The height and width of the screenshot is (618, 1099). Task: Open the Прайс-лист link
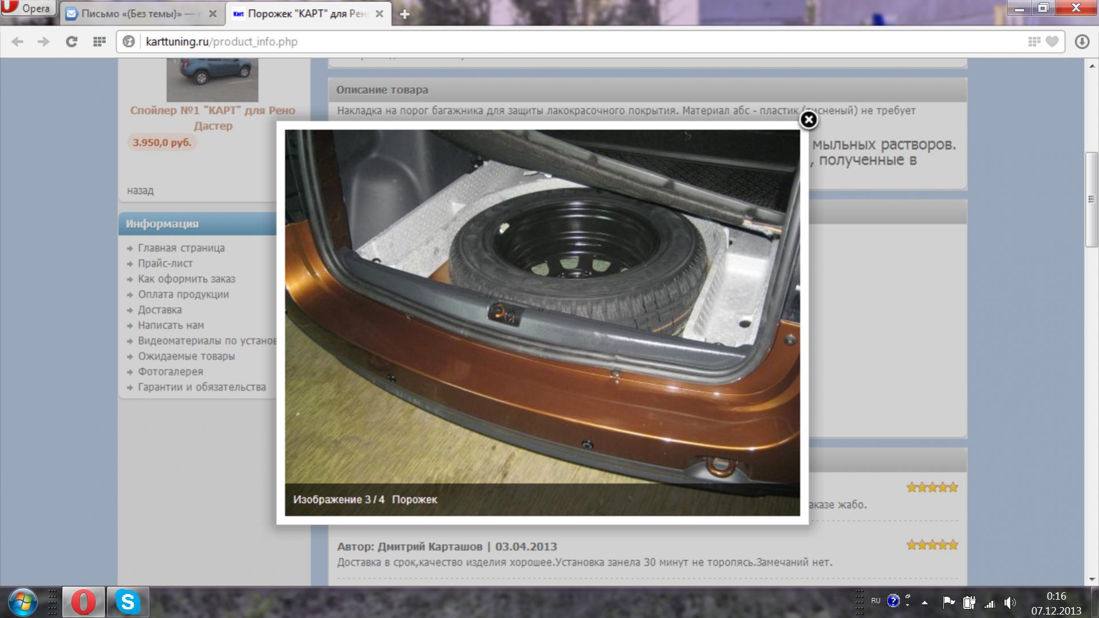pos(165,263)
